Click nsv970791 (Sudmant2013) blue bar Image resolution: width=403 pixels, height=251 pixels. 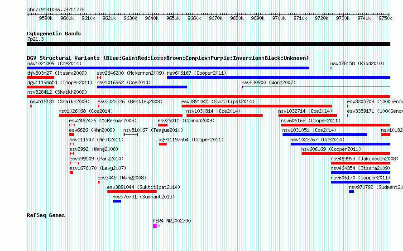[x=117, y=201]
